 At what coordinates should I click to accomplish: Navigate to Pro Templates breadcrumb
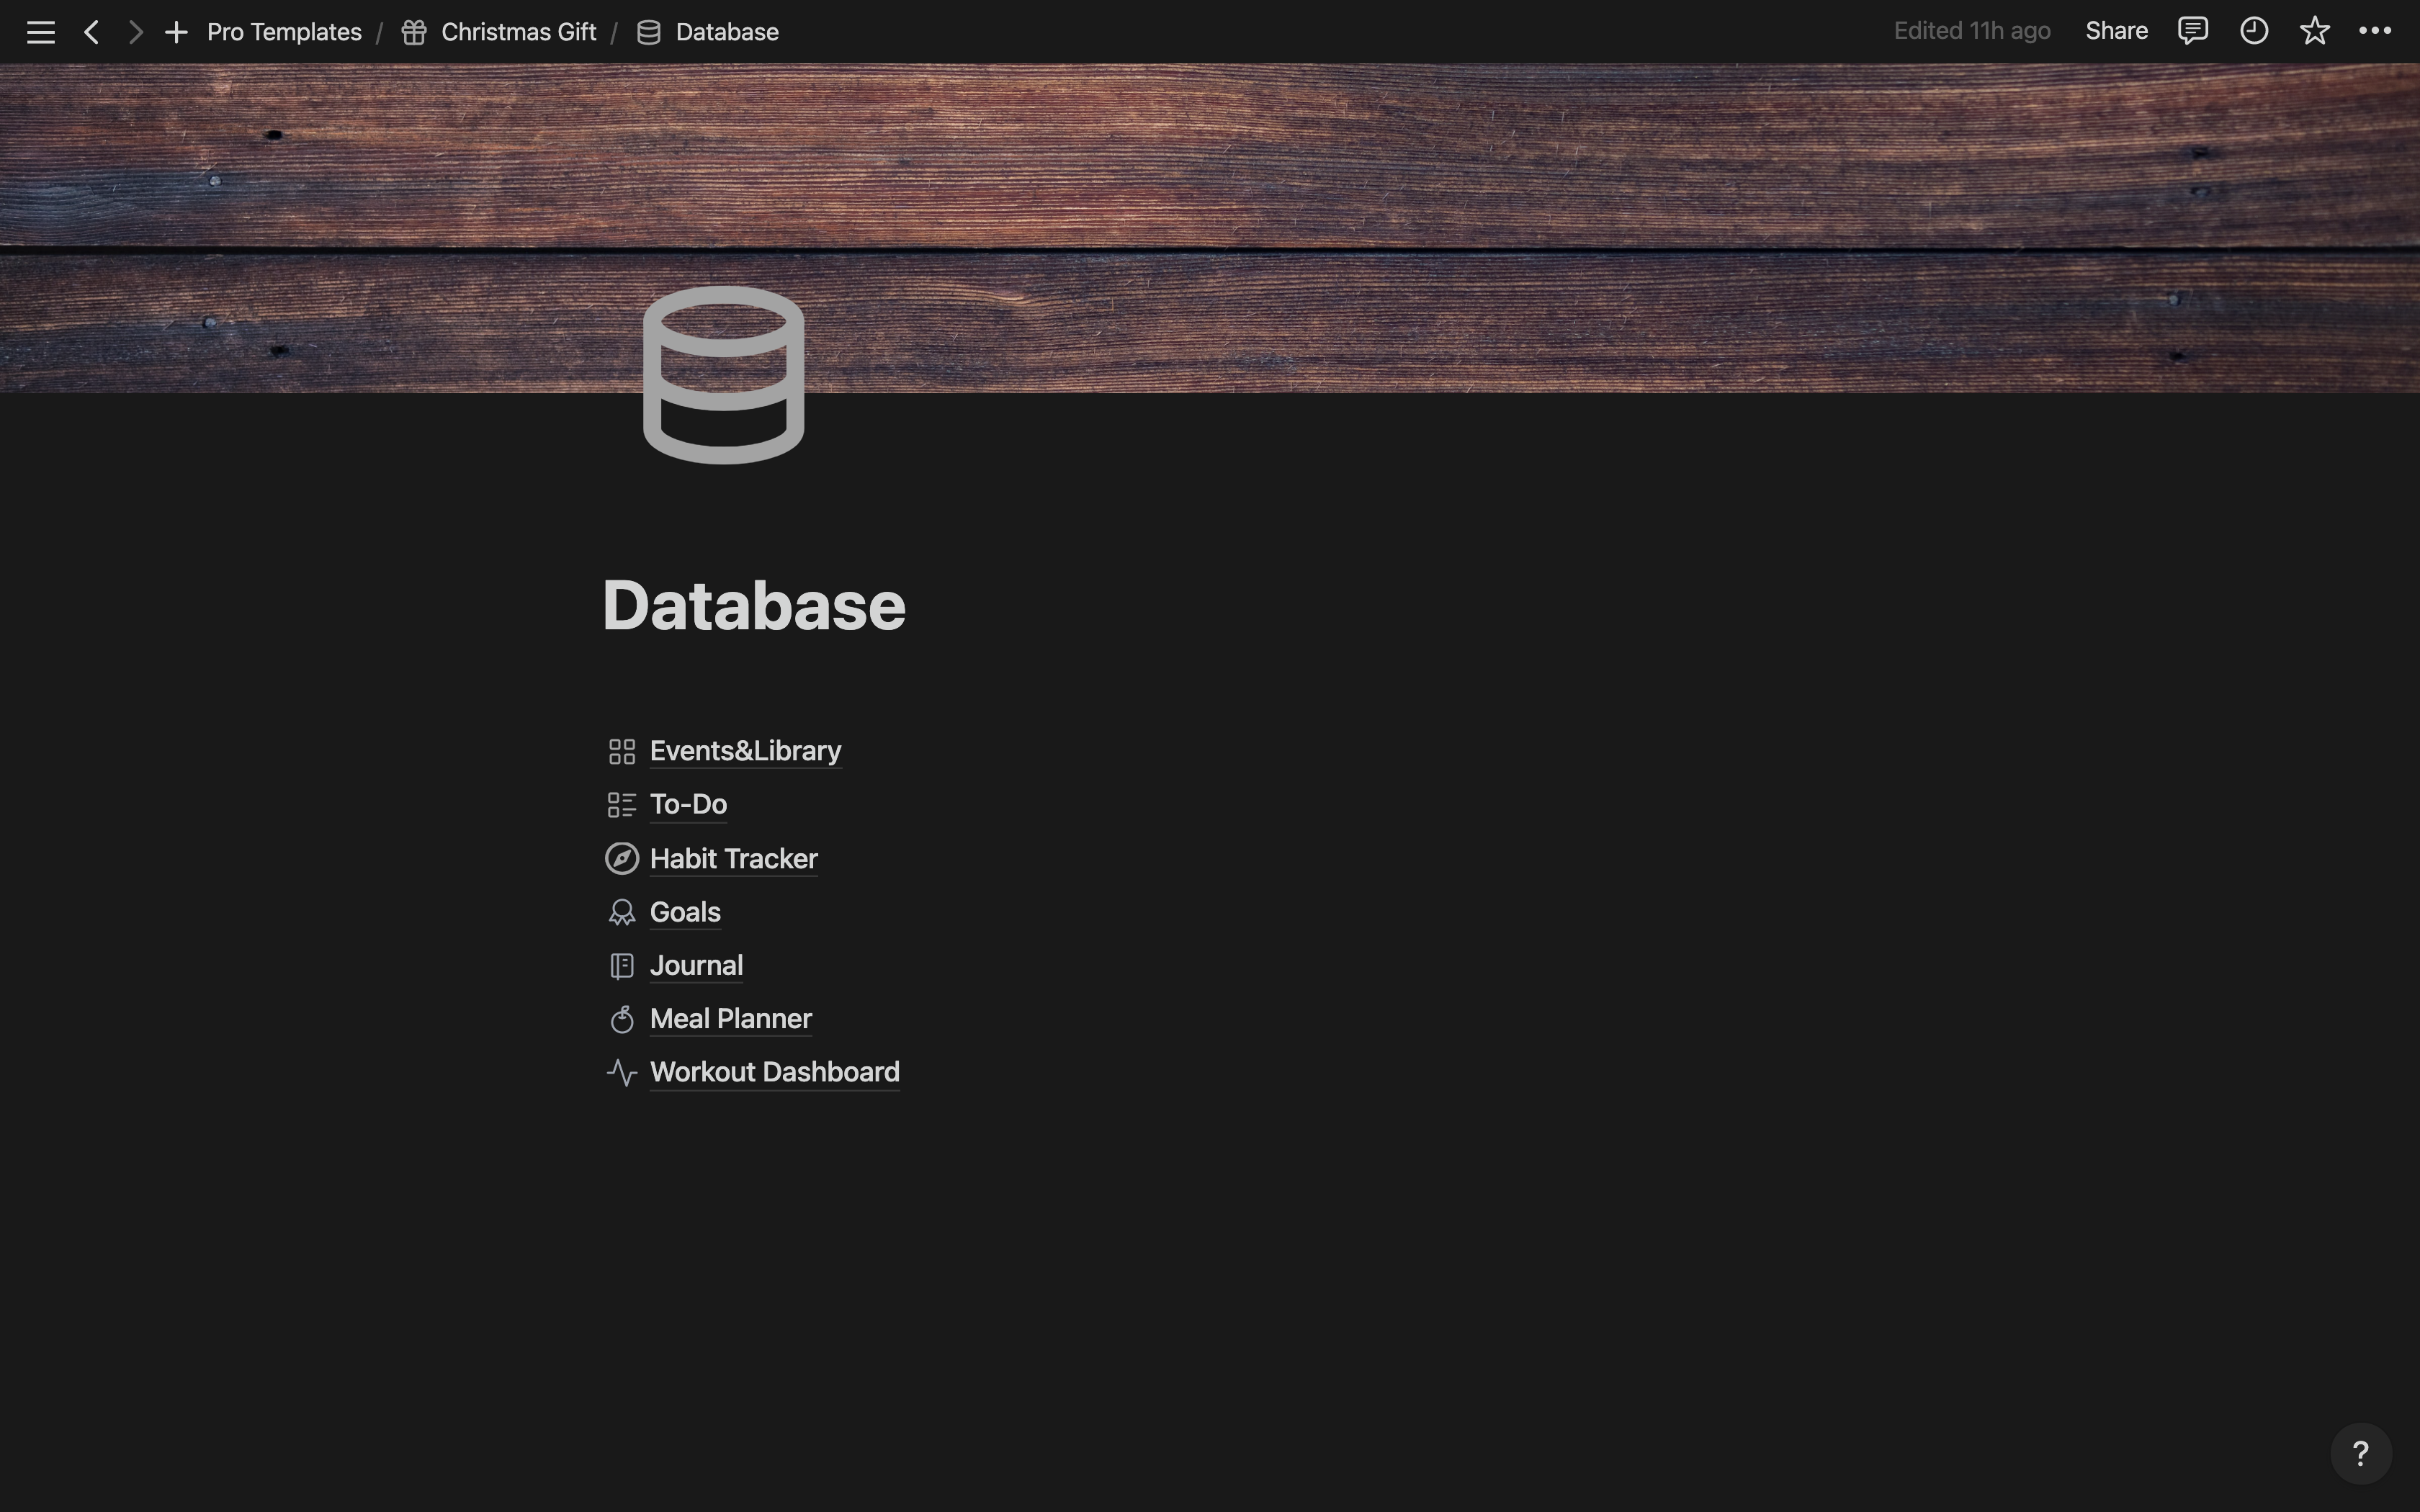284,32
